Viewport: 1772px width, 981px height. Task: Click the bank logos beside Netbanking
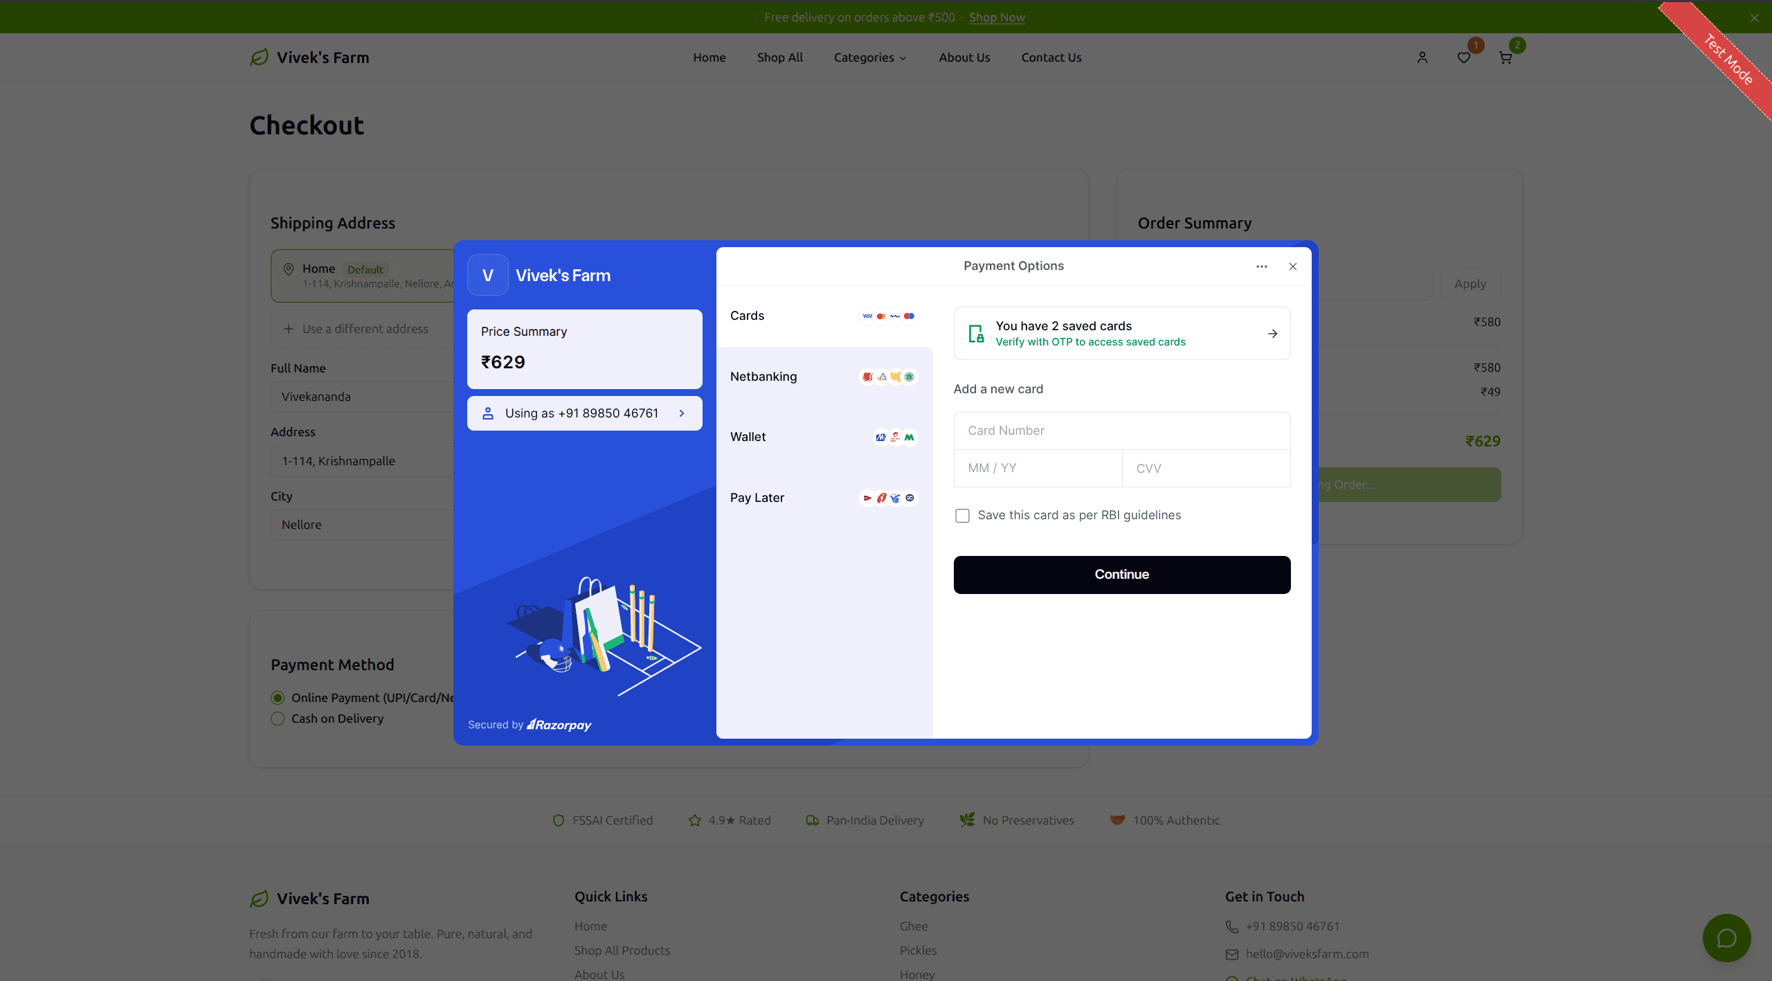pos(888,377)
